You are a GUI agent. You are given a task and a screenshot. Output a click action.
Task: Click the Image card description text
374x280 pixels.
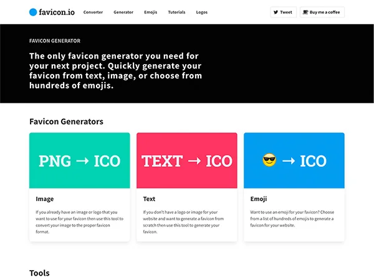point(79,222)
